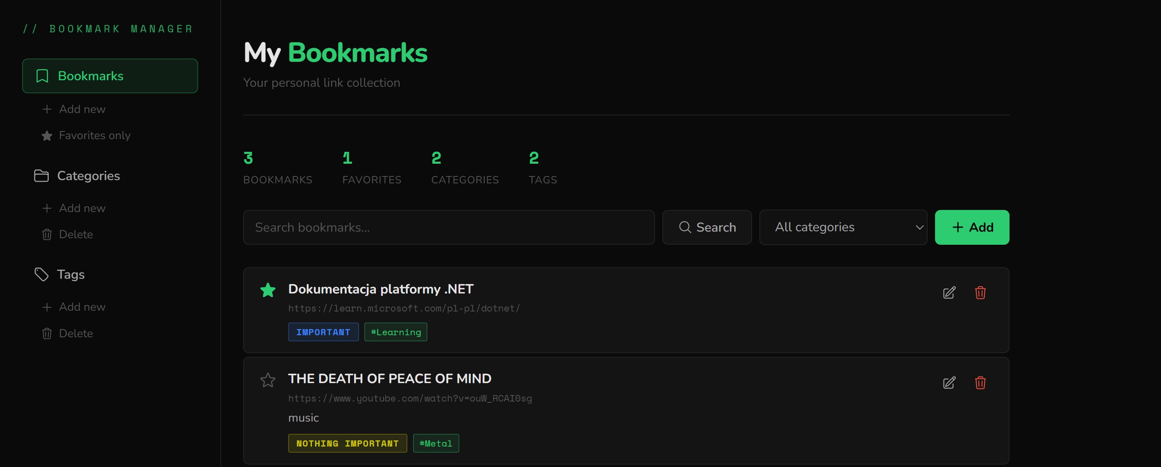Click plus icon for Categories Add new
The height and width of the screenshot is (467, 1161).
pyautogui.click(x=47, y=208)
